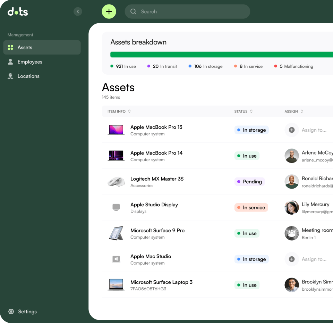
Task: Click the green dot for 921 In use
Action: 112,66
